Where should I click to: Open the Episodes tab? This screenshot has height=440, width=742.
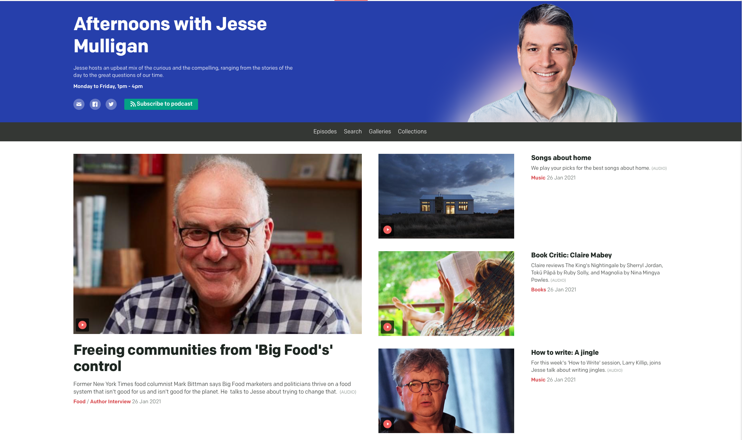pyautogui.click(x=325, y=132)
